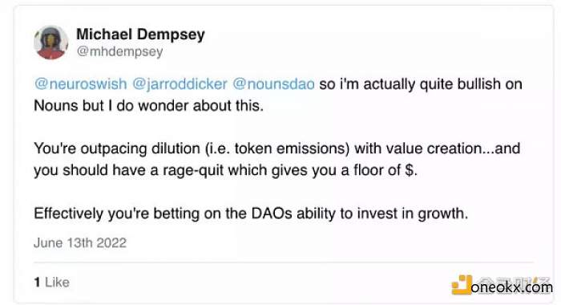
Task: Click the orange oneokx logo icon
Action: pyautogui.click(x=462, y=285)
